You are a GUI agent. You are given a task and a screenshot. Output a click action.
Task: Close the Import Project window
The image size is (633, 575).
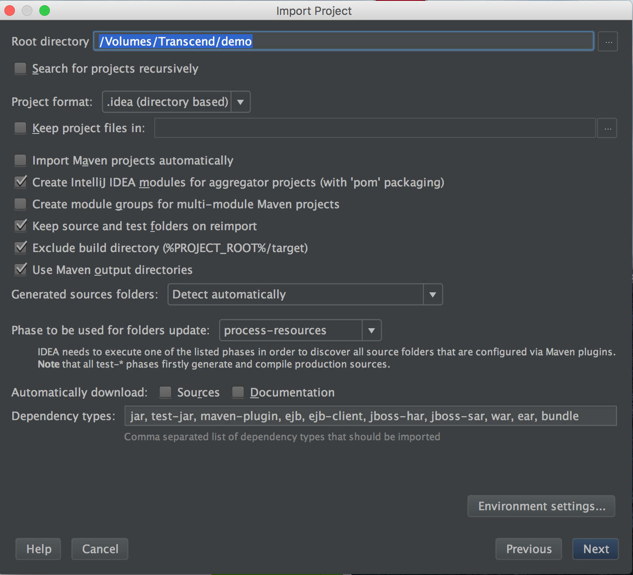click(10, 11)
